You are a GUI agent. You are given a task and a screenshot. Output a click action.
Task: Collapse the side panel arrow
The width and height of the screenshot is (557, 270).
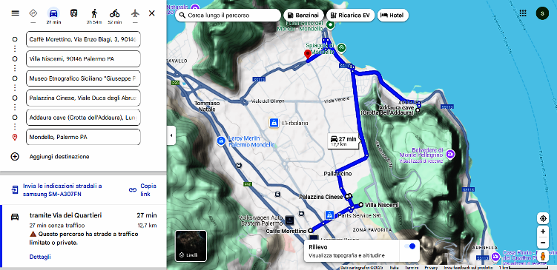(x=171, y=135)
